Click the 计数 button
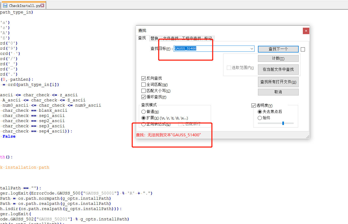The image size is (348, 224). pyautogui.click(x=278, y=58)
